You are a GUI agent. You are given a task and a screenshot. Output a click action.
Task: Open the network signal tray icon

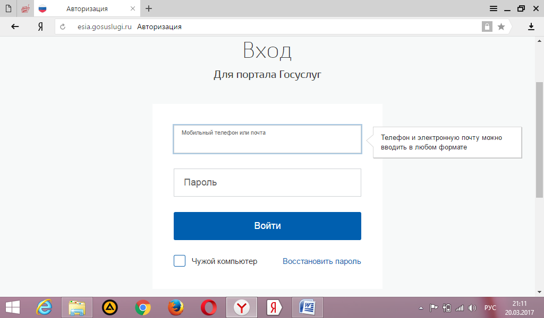(460, 307)
